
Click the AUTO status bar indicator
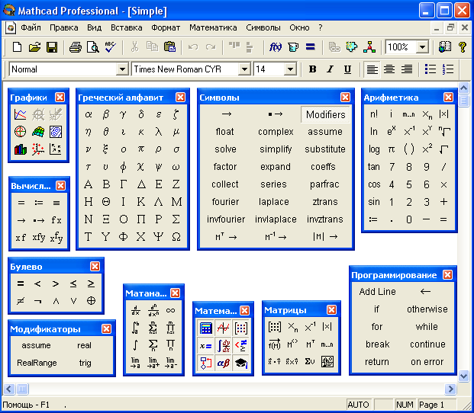point(358,405)
